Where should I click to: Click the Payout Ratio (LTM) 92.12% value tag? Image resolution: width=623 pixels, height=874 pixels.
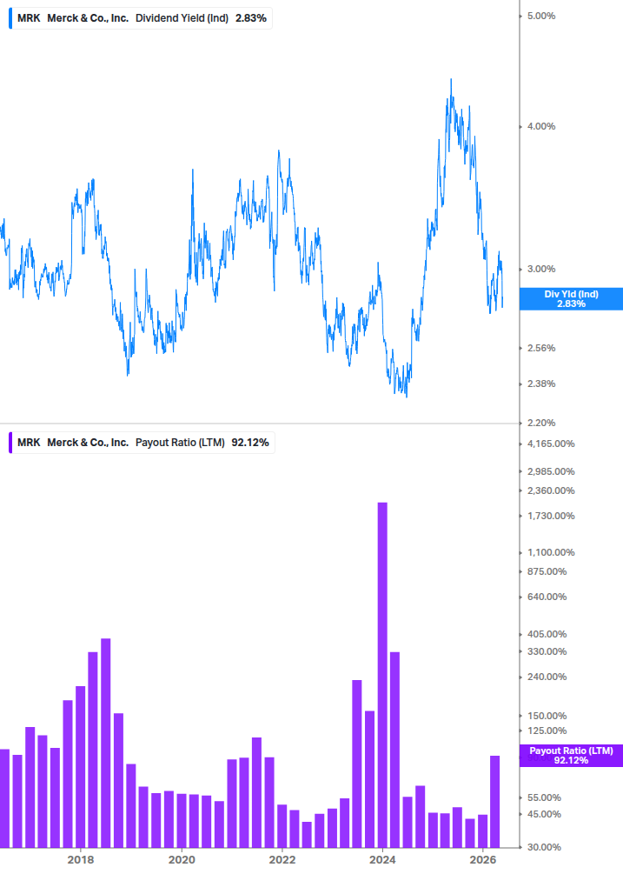571,755
